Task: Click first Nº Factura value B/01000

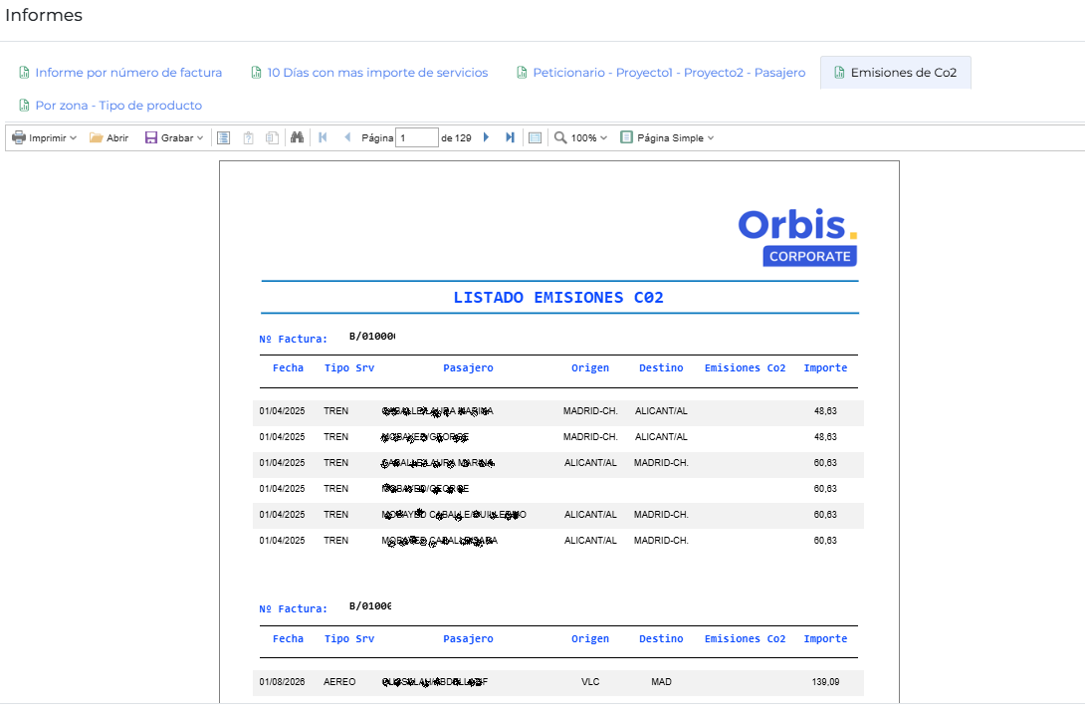Action: (371, 337)
